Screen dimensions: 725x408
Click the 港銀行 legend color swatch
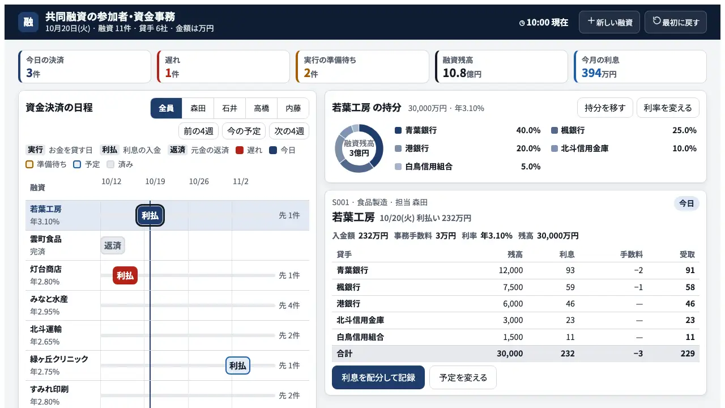398,148
